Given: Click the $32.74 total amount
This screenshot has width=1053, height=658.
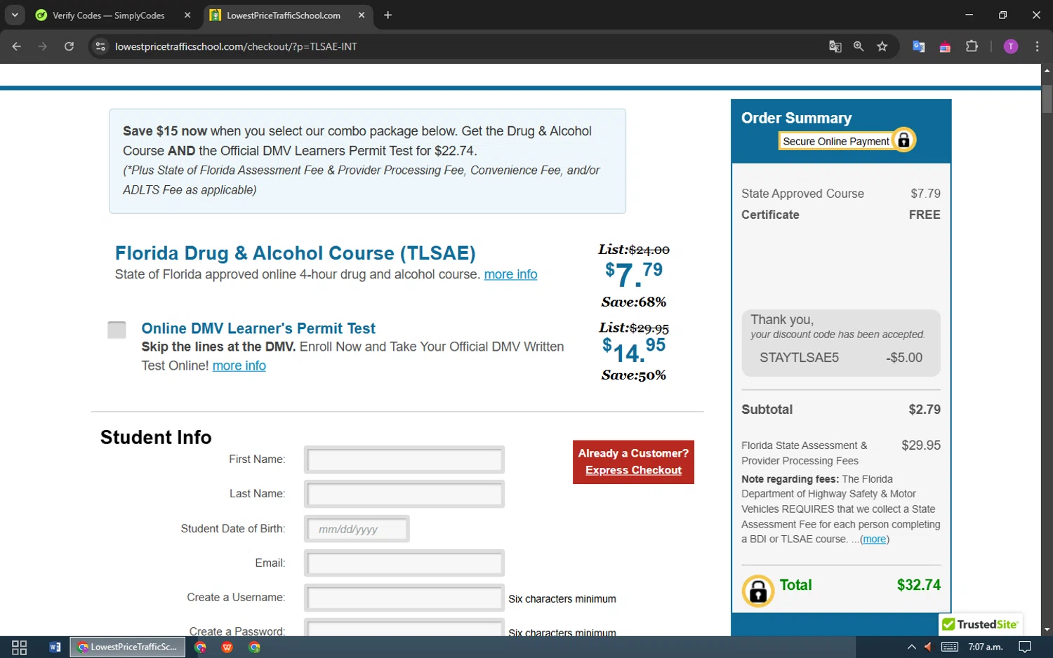Looking at the screenshot, I should click(x=918, y=585).
